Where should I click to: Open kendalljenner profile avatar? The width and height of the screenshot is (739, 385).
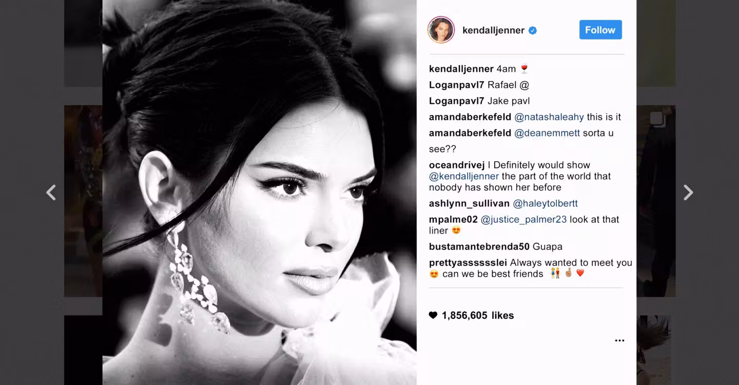coord(441,30)
